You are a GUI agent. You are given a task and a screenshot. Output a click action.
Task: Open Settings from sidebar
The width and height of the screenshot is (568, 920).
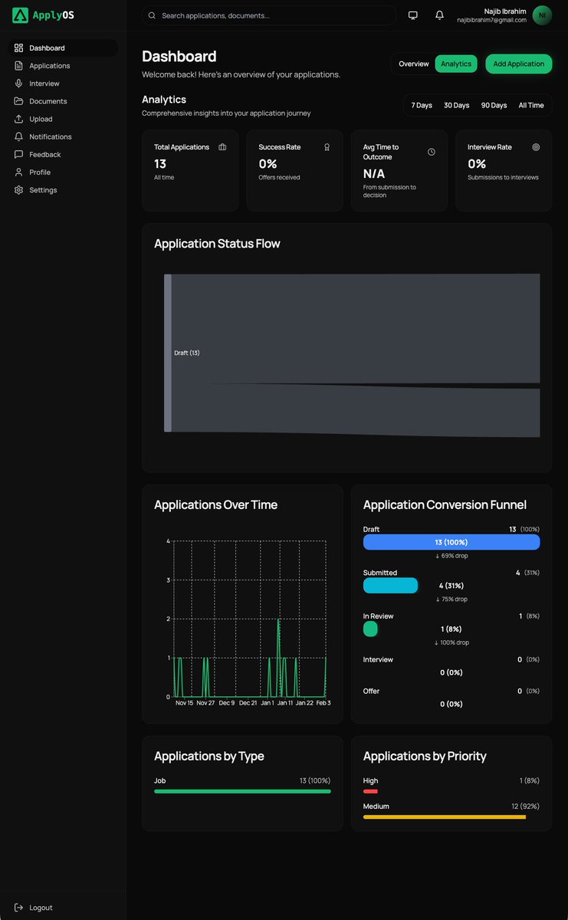63,189
